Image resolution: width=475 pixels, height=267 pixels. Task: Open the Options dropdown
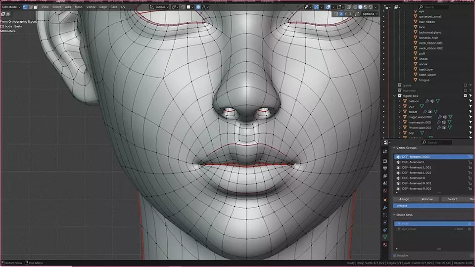370,14
